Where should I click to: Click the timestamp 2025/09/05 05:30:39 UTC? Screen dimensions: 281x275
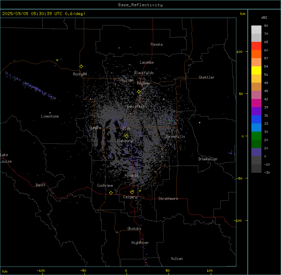[32, 14]
